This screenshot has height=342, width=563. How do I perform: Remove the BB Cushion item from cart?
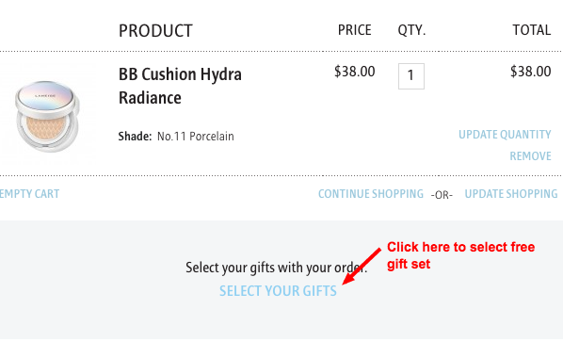coord(530,156)
